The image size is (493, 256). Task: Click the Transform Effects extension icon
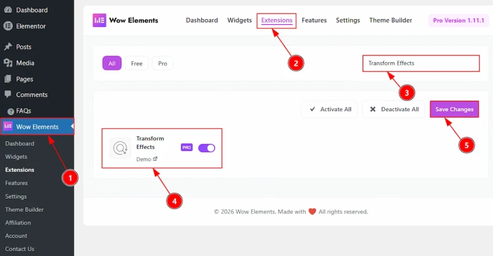point(120,148)
